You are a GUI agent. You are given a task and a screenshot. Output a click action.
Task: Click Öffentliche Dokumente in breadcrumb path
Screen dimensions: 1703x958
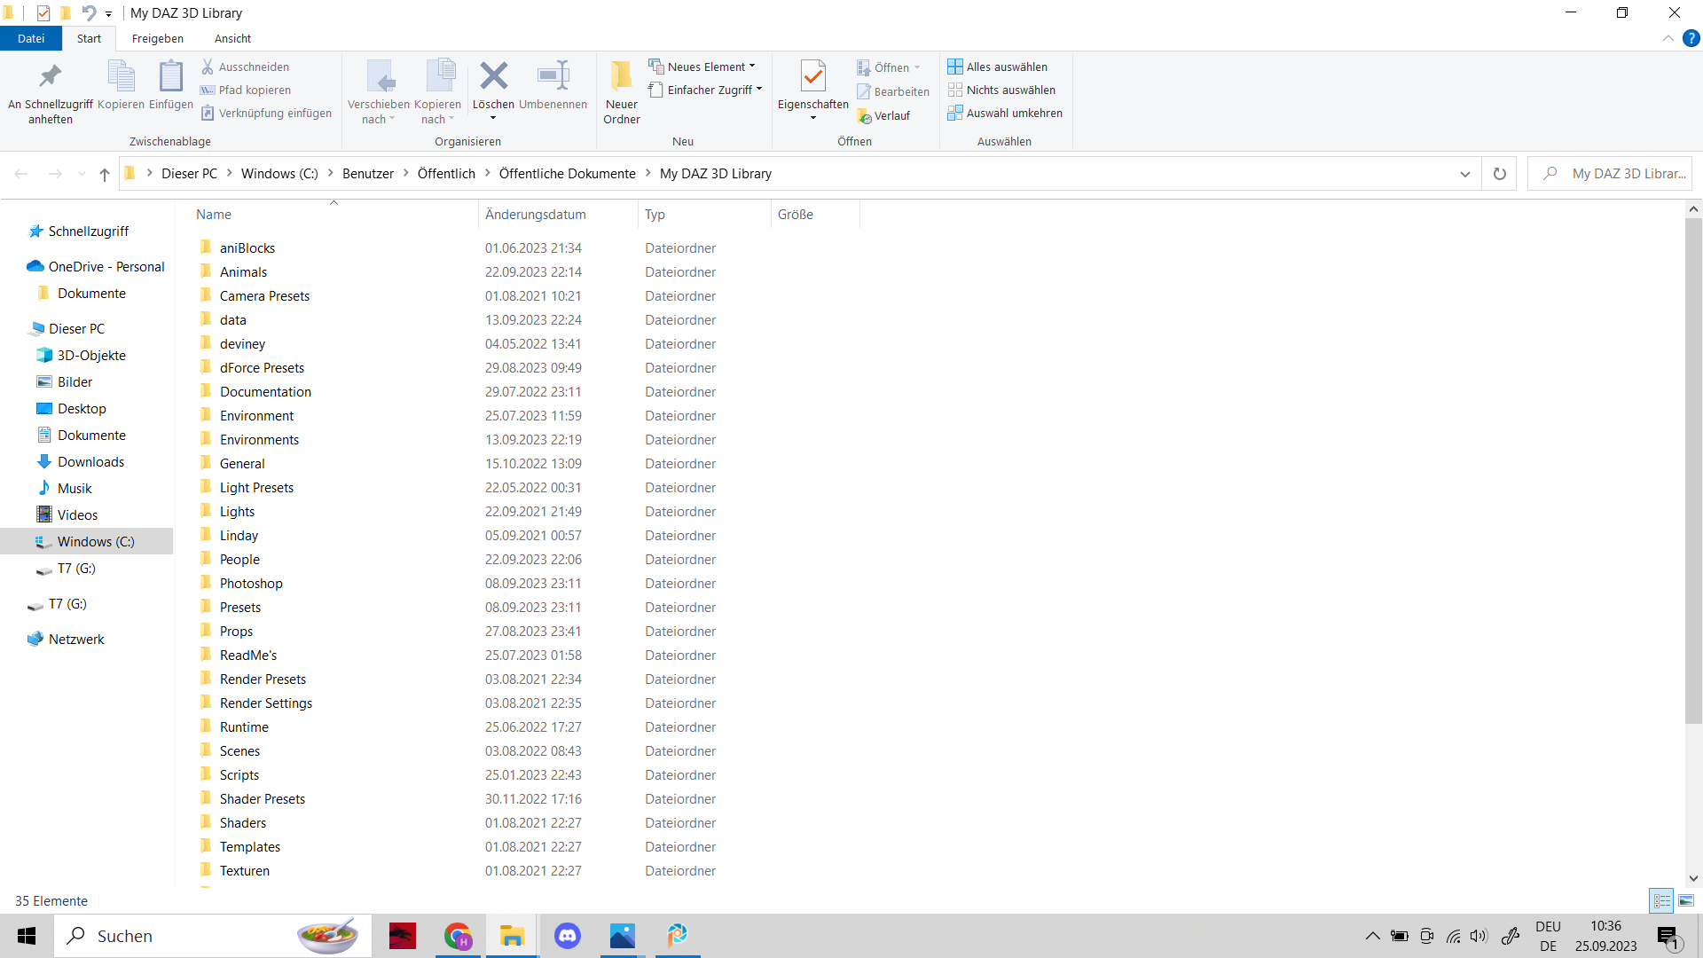point(567,174)
